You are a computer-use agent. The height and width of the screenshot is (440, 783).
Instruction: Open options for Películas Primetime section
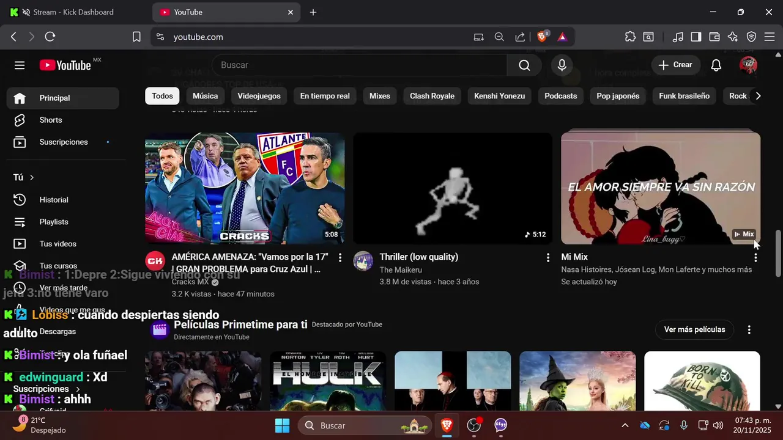coord(749,329)
